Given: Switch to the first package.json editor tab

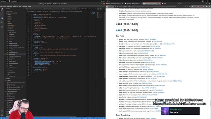Looking at the screenshot, I should point(34,9).
